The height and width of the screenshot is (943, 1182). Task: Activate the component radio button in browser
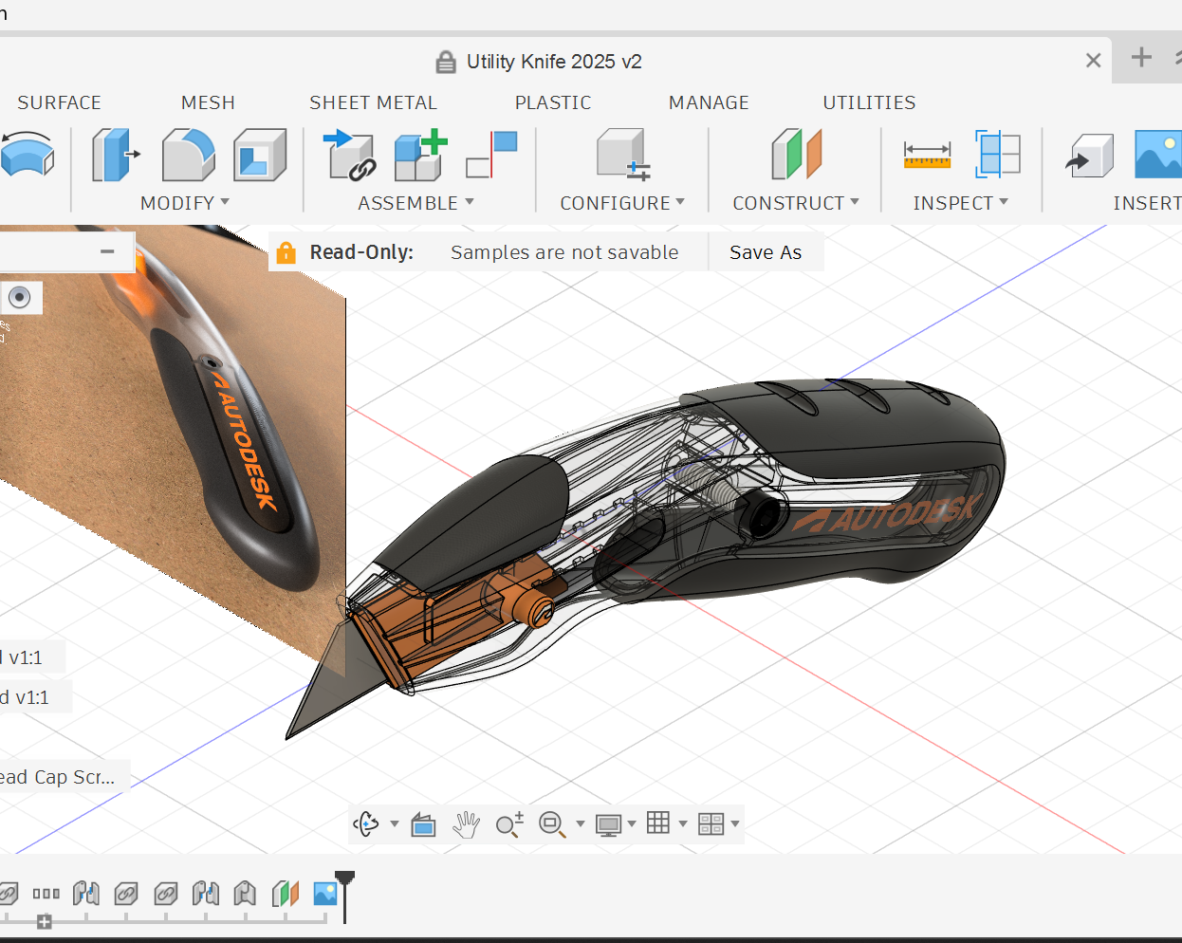pyautogui.click(x=19, y=297)
